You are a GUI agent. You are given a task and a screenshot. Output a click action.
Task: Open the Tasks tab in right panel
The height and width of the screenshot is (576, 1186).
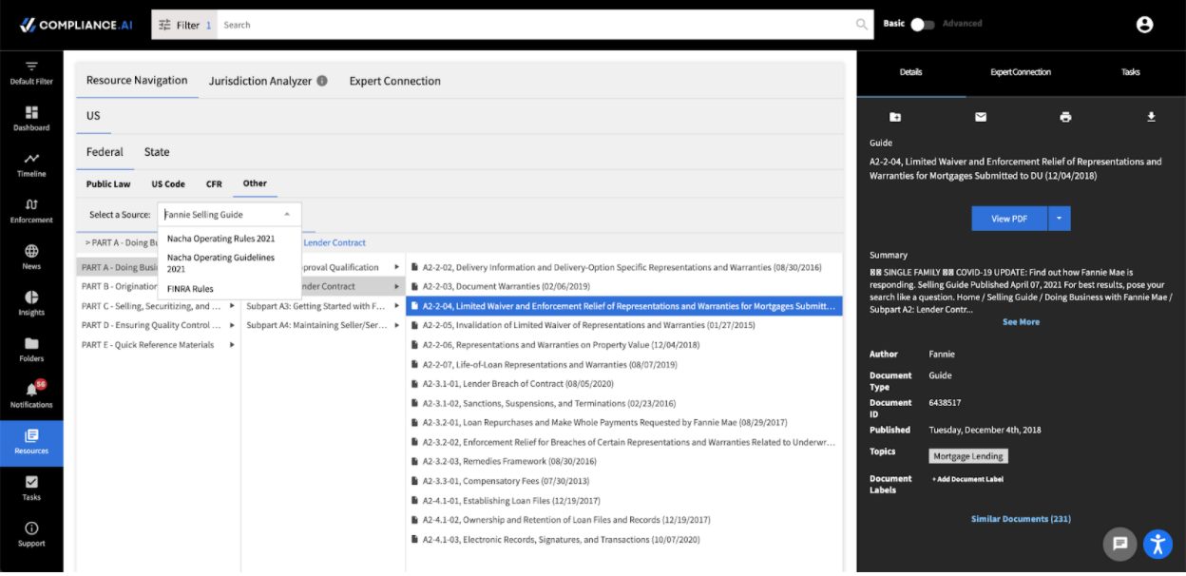1130,72
